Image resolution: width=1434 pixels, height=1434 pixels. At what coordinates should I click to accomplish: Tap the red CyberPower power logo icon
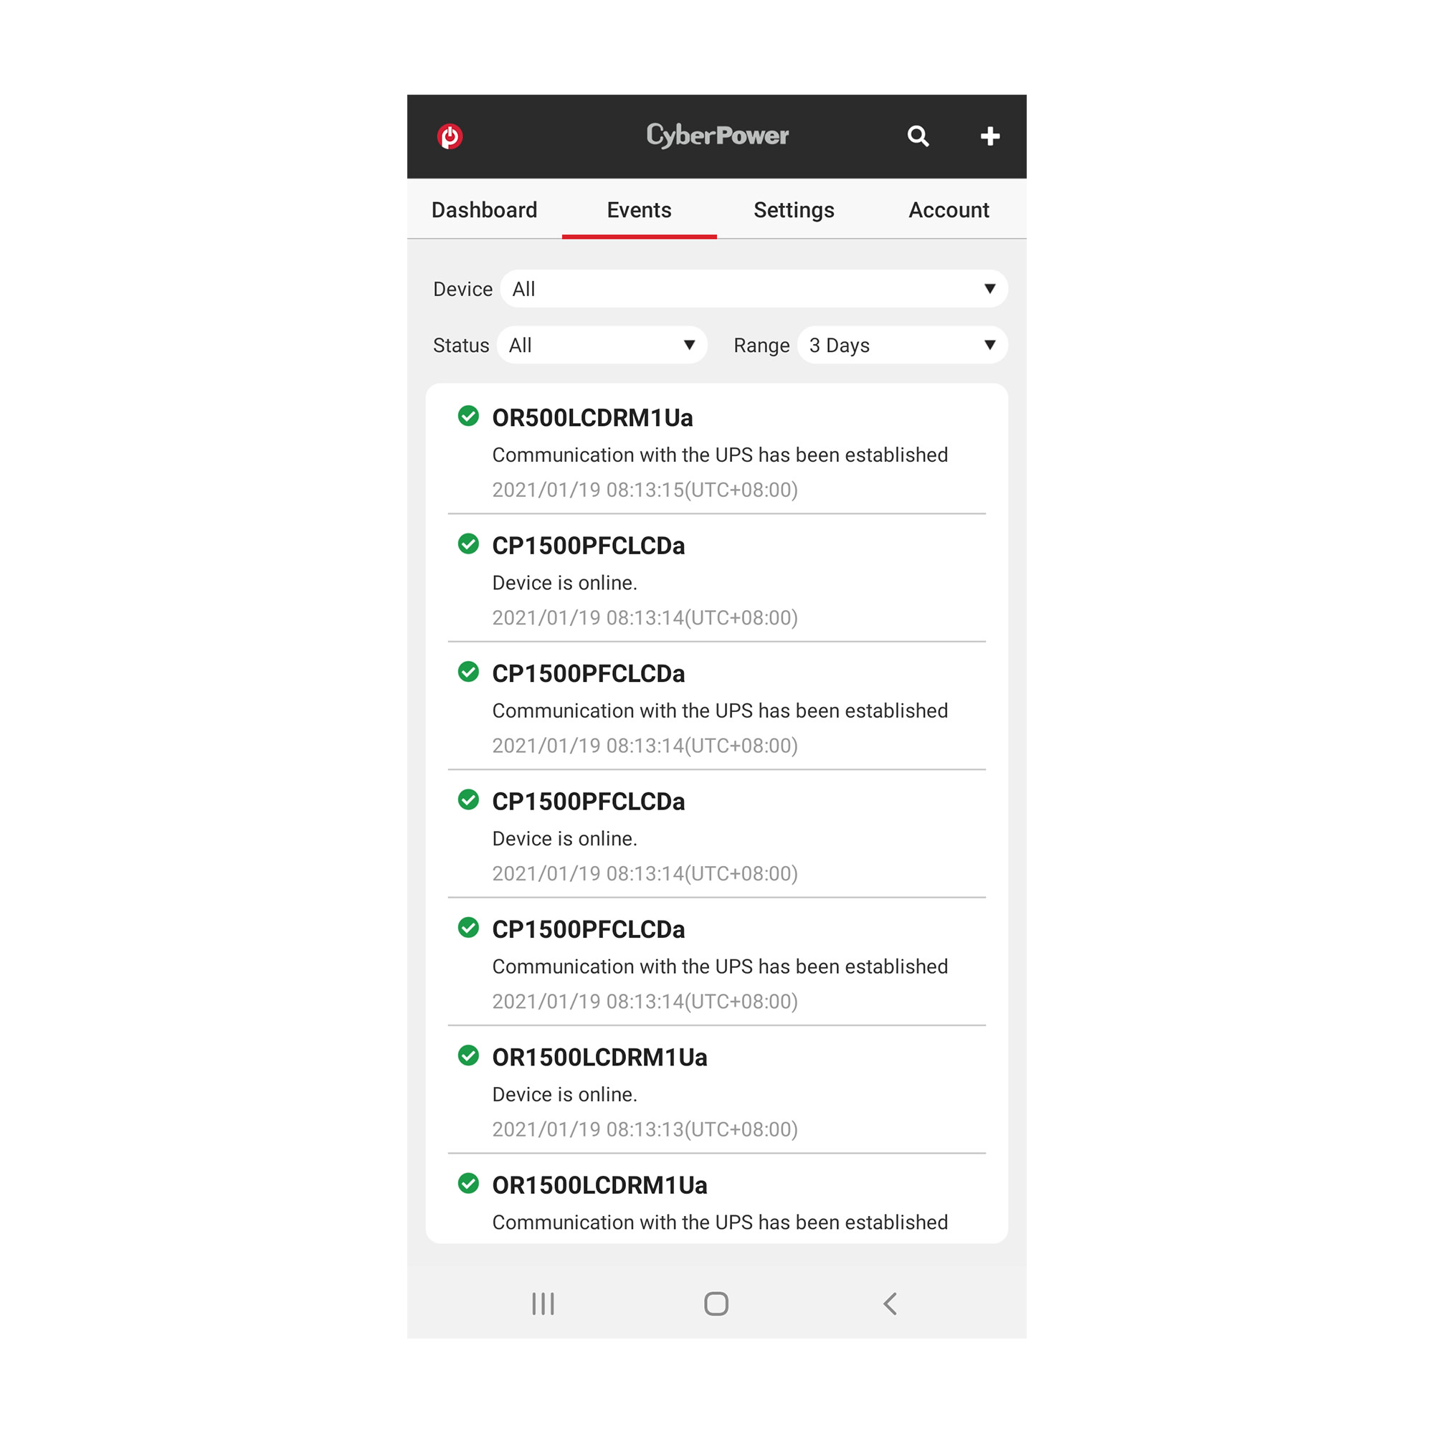coord(450,136)
